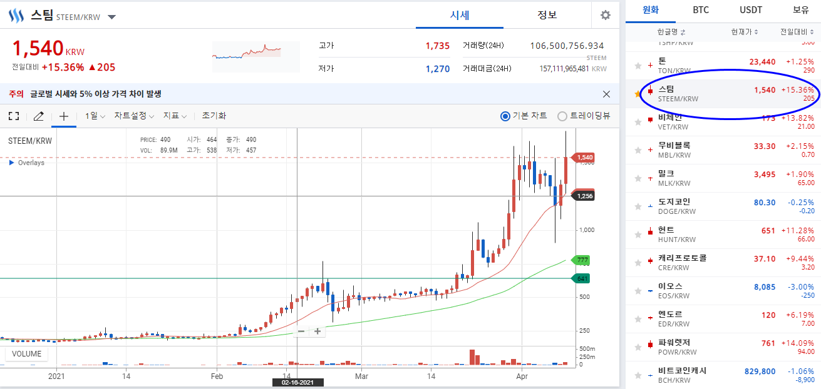This screenshot has width=821, height=389.
Task: Sort list by 한글명 column
Action: click(x=671, y=32)
